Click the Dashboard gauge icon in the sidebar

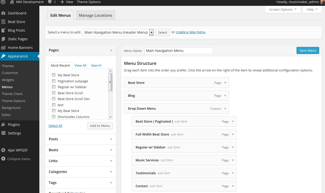(x=3, y=13)
